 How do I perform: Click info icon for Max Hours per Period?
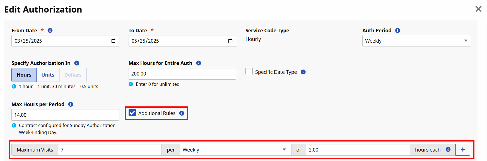[71, 104]
